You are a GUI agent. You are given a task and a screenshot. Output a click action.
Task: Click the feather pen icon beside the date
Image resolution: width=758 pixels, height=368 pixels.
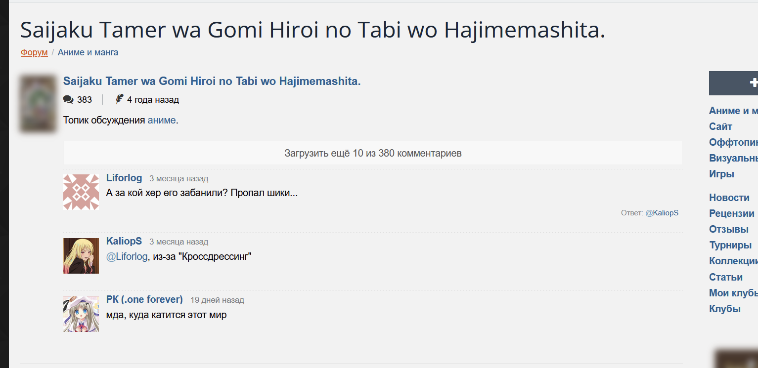[119, 99]
